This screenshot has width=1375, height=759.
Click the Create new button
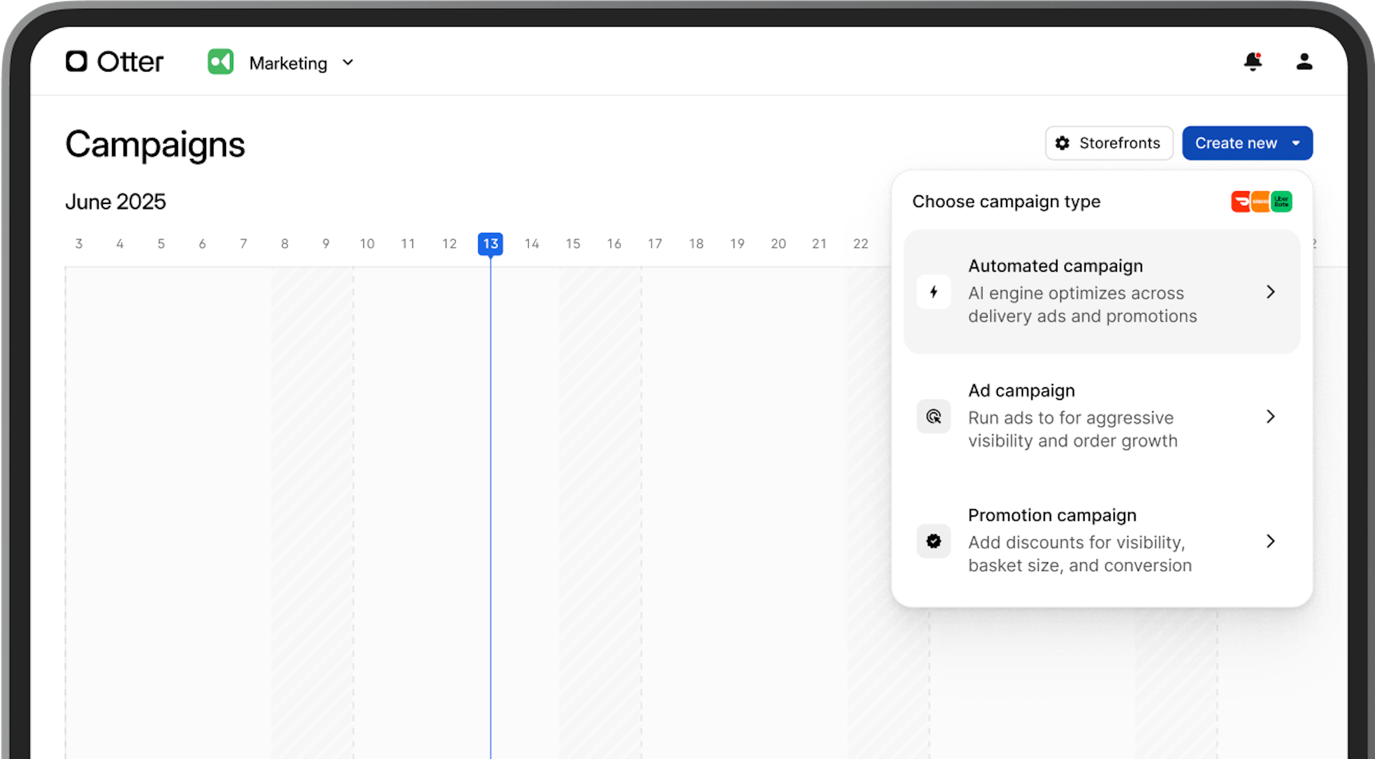[x=1248, y=143]
